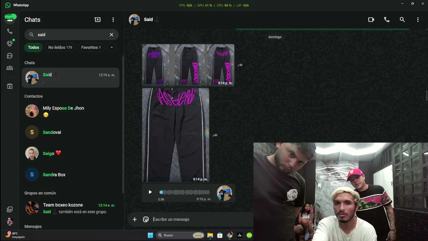Open Said's profile picture in the chat header

134,20
